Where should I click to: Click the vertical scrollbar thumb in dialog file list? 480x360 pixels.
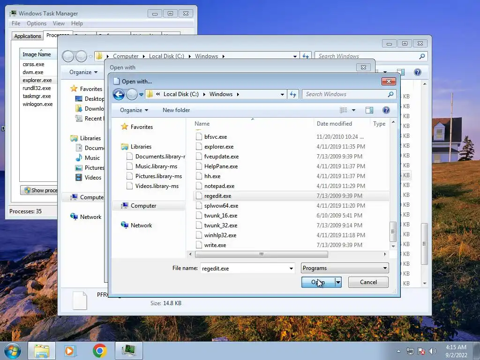393,232
